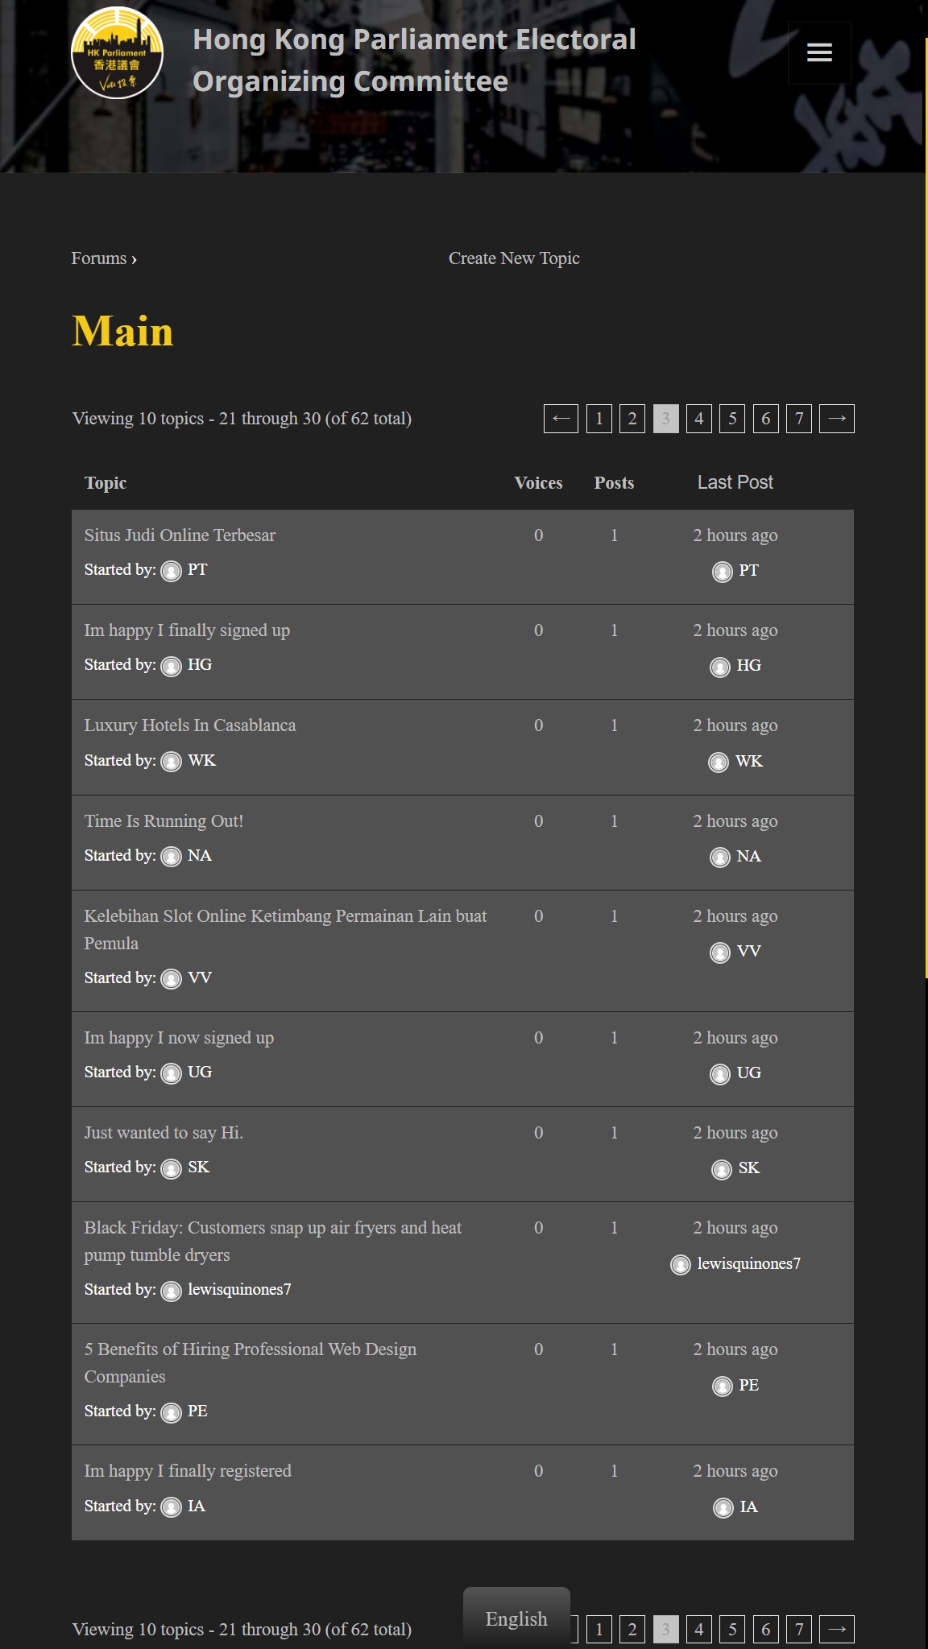Open topic Situs Judi Online Terbesar

pyautogui.click(x=180, y=535)
